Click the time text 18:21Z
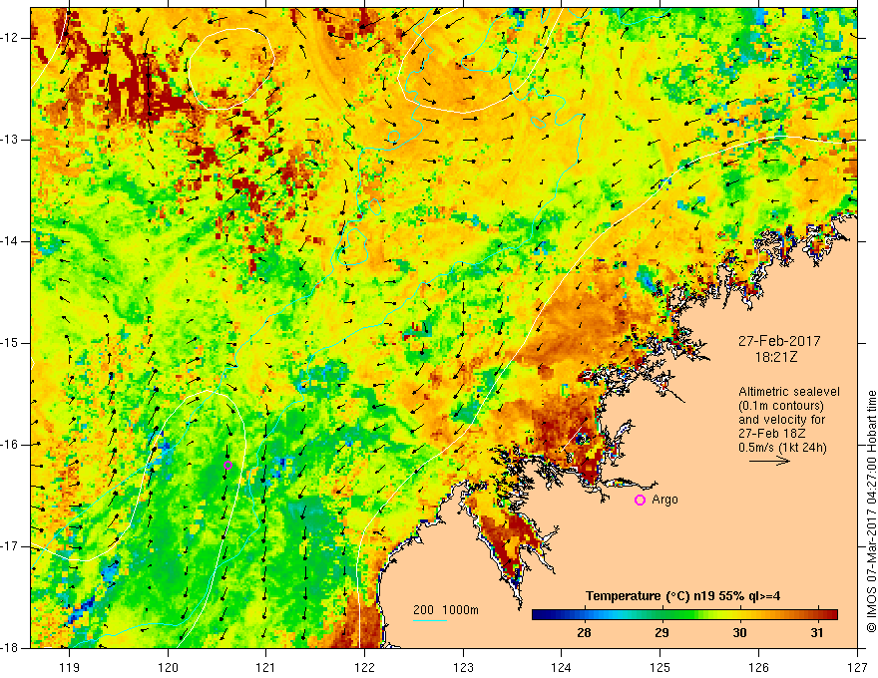The height and width of the screenshot is (678, 878). (775, 357)
